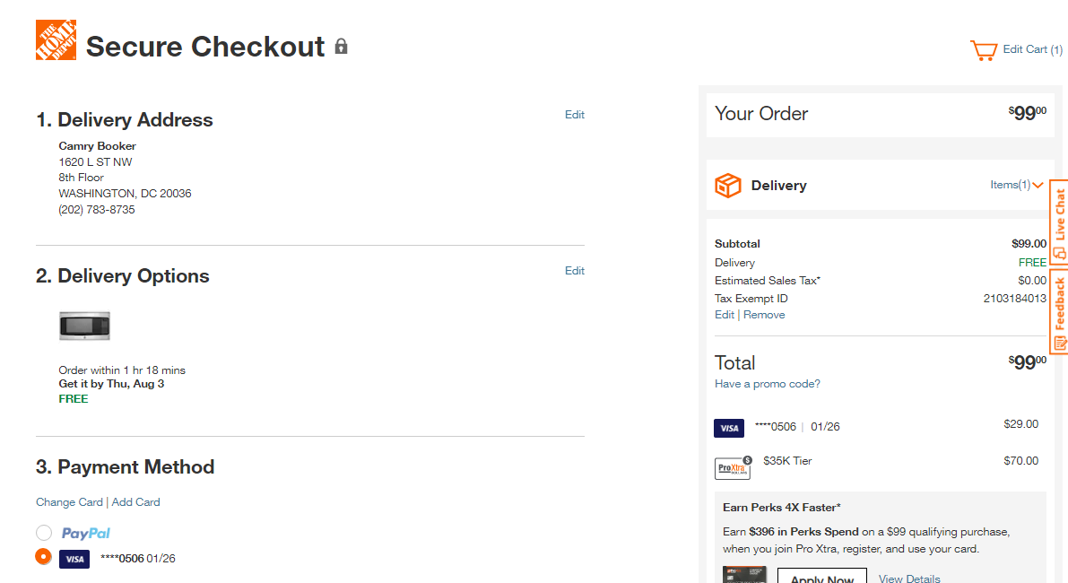
Task: Open the Feedback side tab
Action: click(1059, 311)
